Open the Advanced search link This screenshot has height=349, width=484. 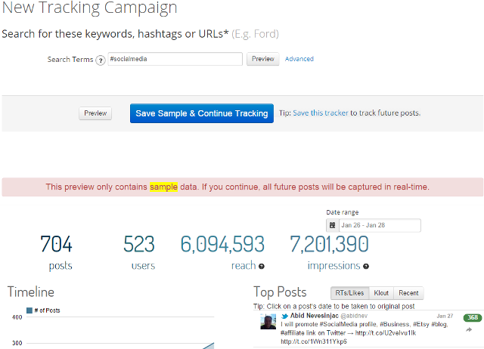[299, 59]
